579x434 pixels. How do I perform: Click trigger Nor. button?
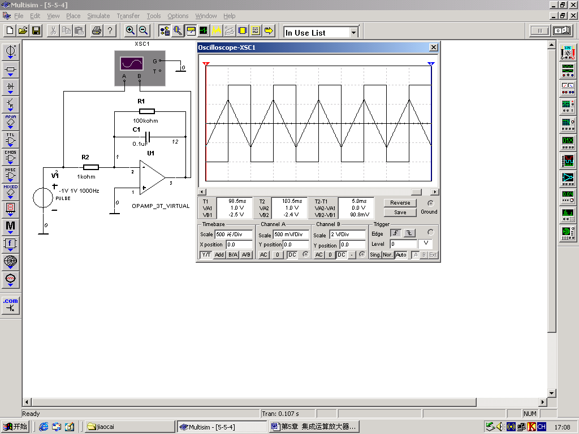tap(388, 255)
